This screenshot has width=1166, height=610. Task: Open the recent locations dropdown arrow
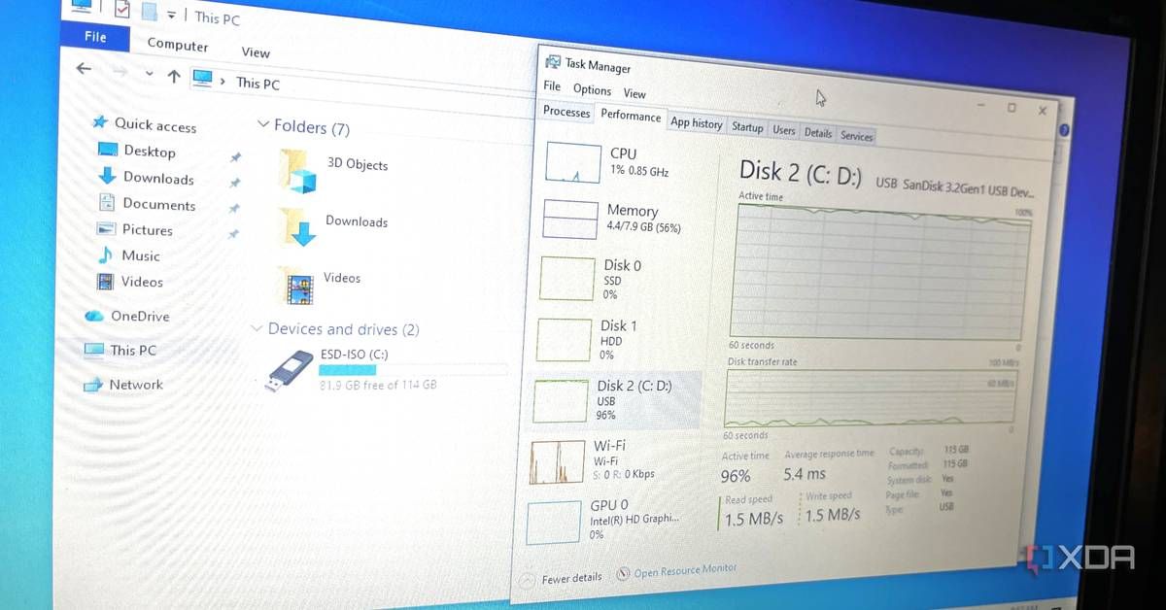(149, 73)
